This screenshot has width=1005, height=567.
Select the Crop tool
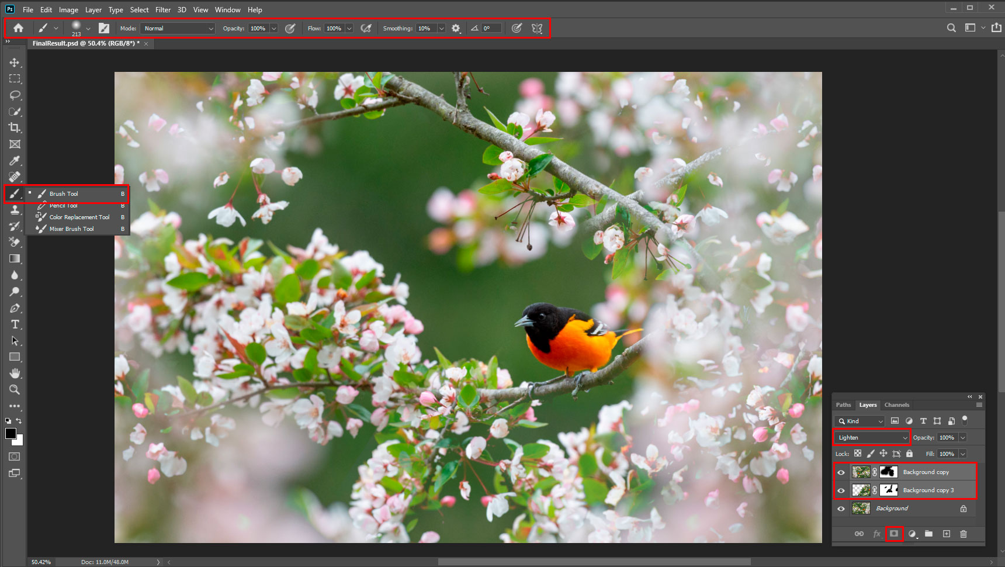tap(15, 127)
